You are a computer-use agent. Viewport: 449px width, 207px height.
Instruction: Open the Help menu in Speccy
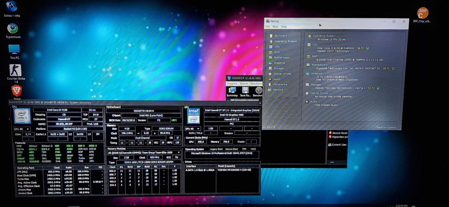[x=284, y=26]
